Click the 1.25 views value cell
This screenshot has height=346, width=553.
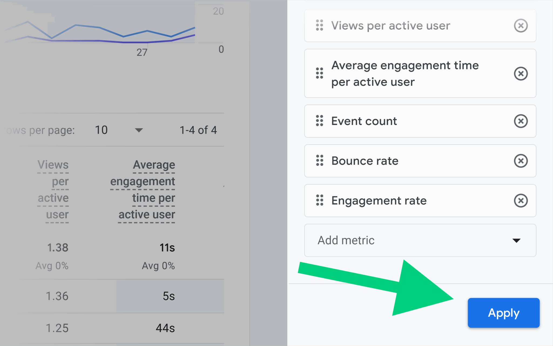(x=57, y=328)
